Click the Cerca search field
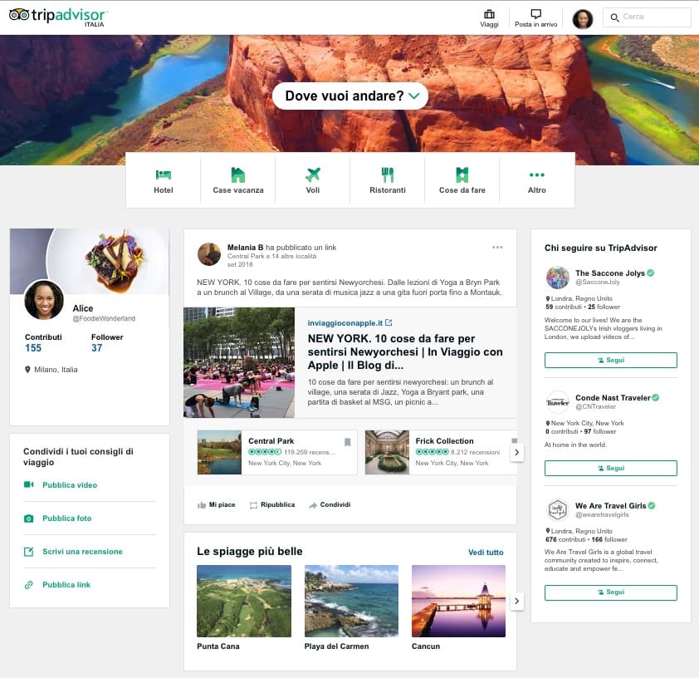The height and width of the screenshot is (678, 699). click(647, 17)
